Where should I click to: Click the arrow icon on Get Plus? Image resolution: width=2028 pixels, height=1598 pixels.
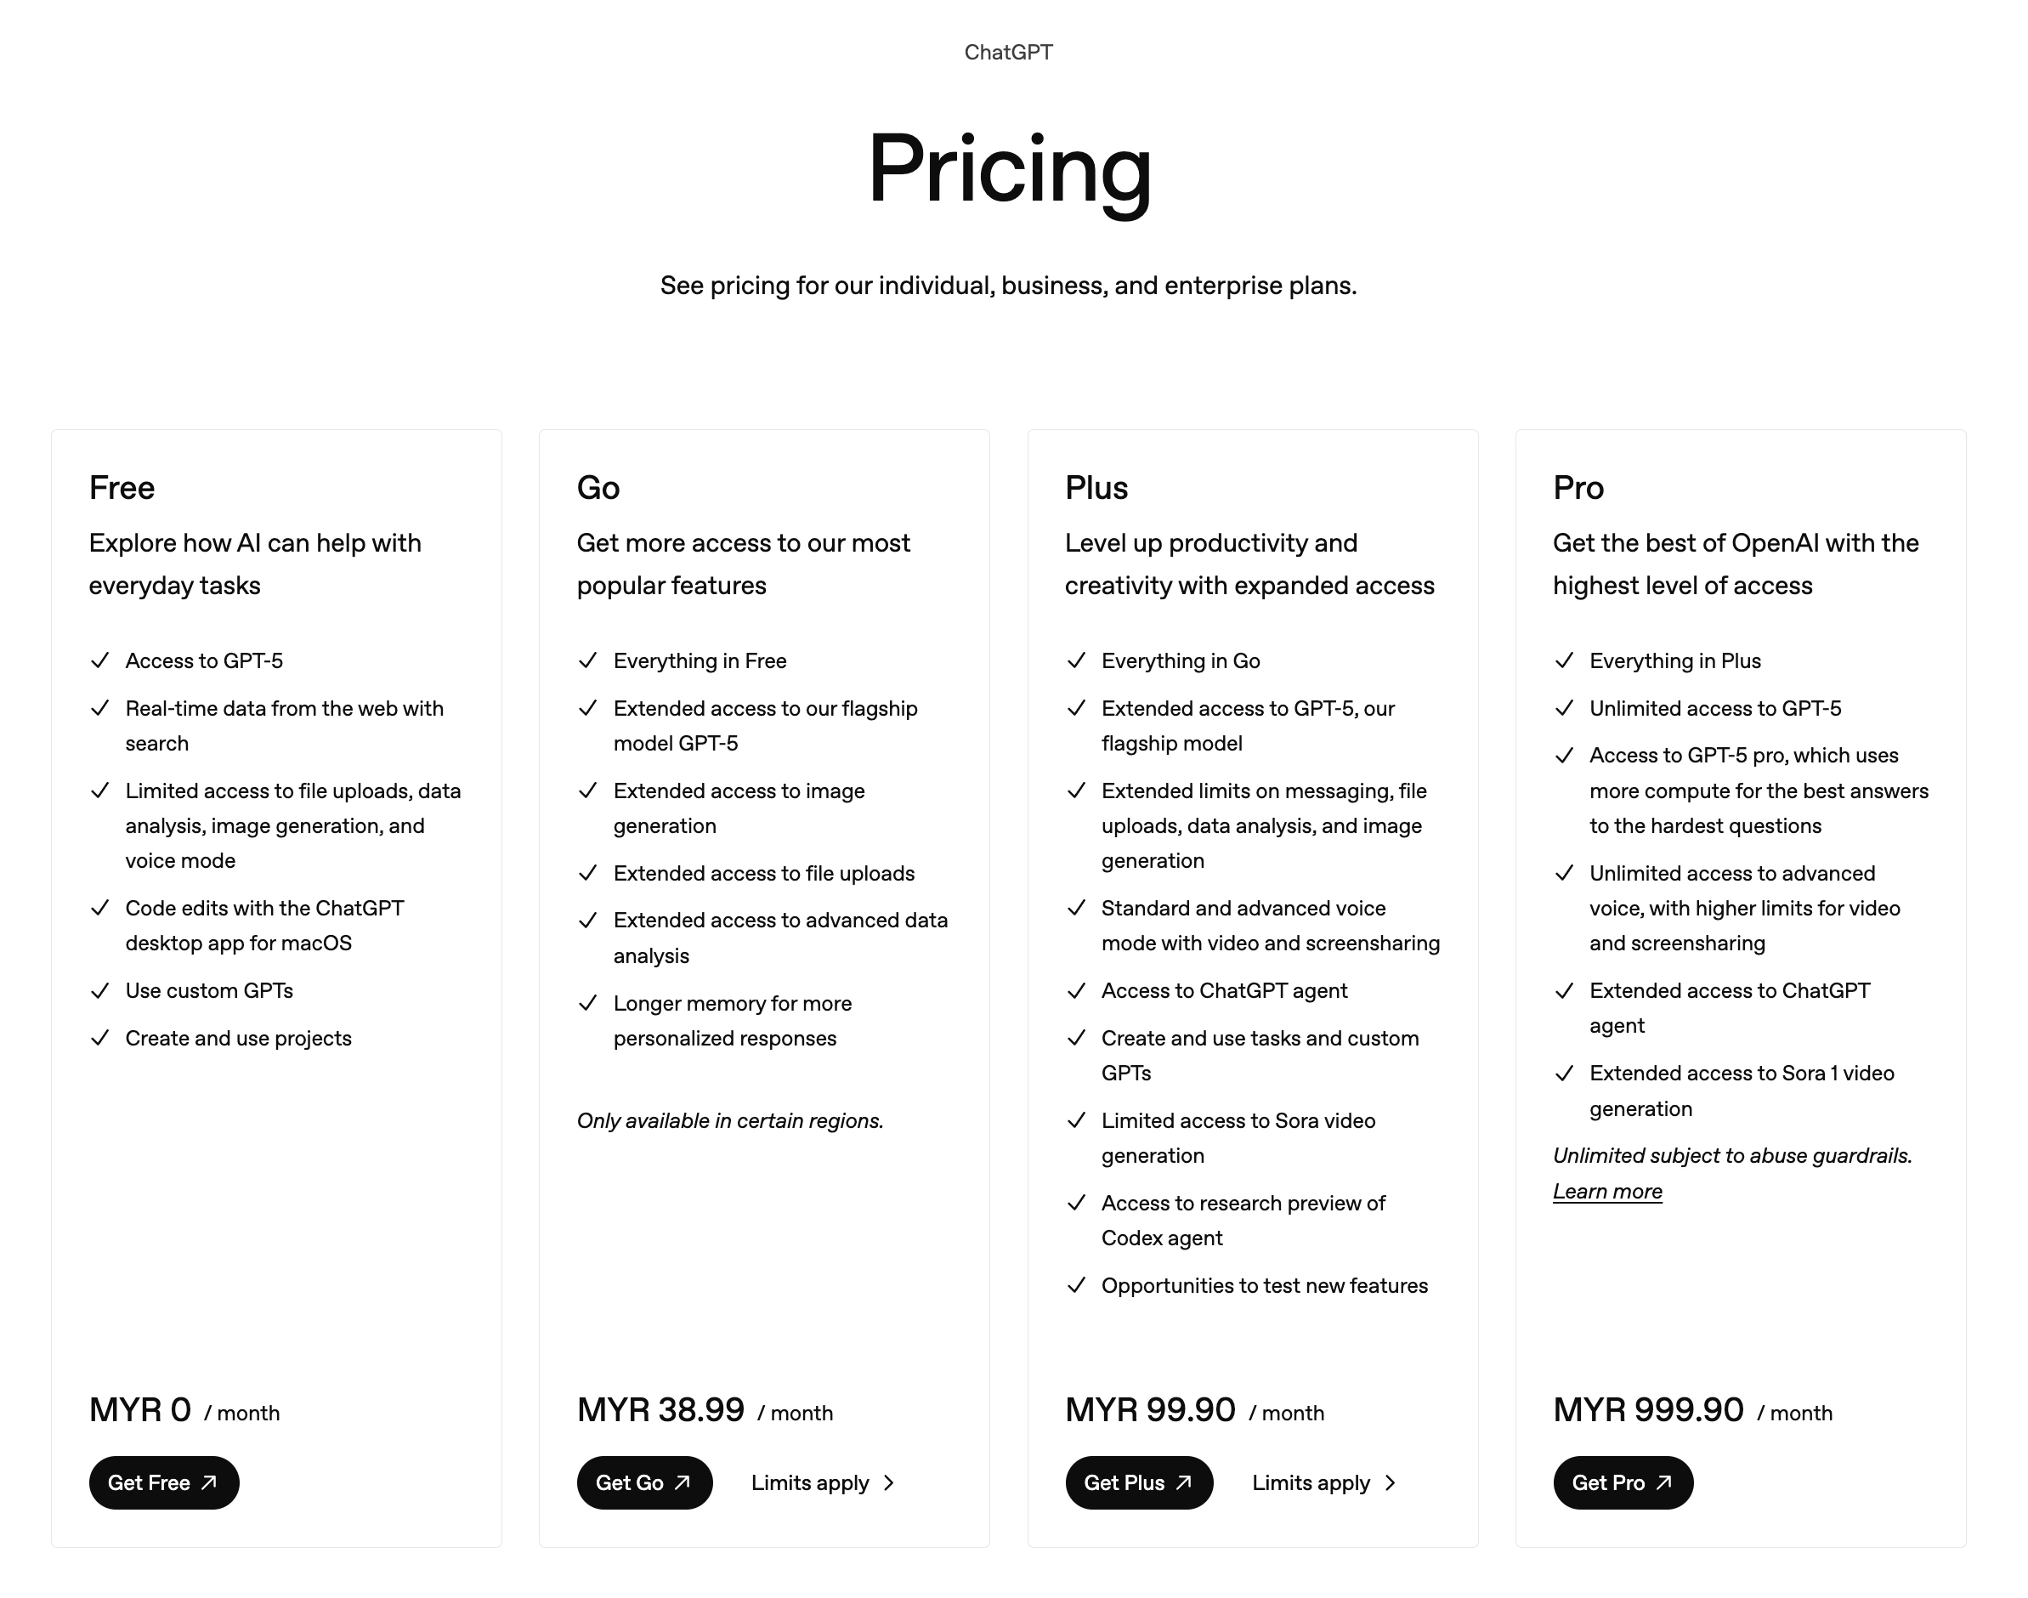1184,1482
